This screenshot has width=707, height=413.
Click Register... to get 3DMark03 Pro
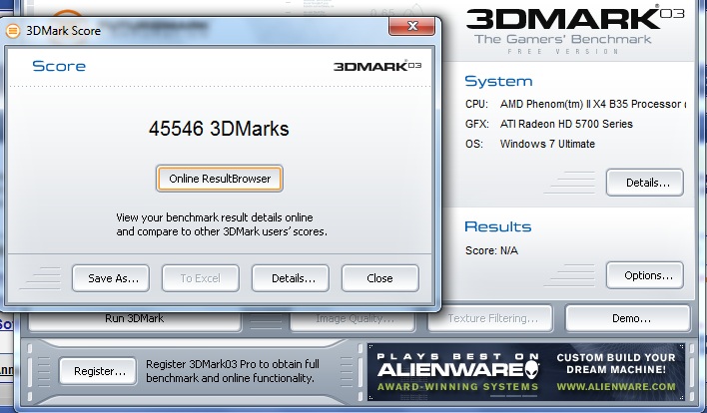[99, 371]
